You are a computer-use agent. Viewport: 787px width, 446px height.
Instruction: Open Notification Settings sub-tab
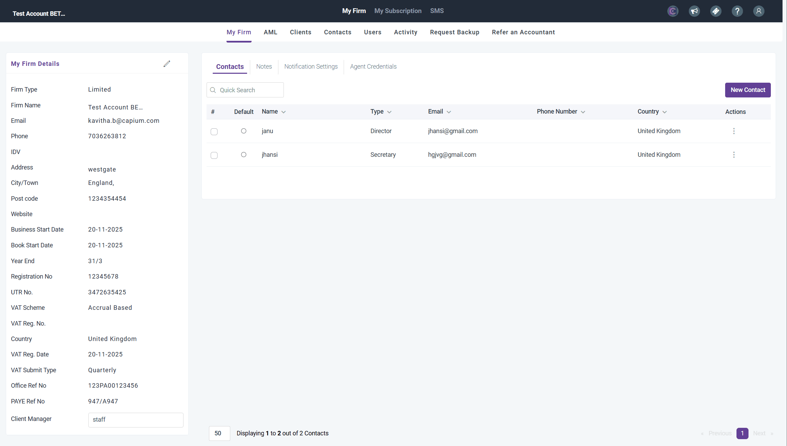311,67
